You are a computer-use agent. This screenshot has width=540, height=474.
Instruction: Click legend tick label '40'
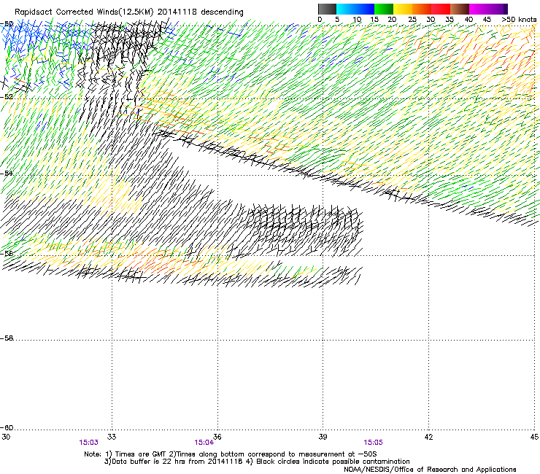click(468, 20)
